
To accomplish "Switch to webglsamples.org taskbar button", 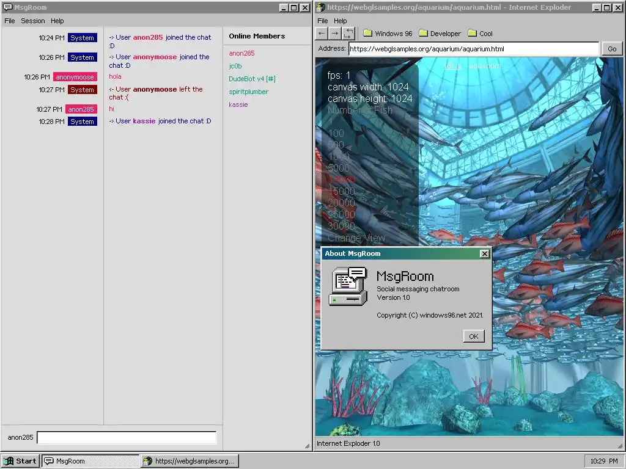I will click(x=190, y=461).
